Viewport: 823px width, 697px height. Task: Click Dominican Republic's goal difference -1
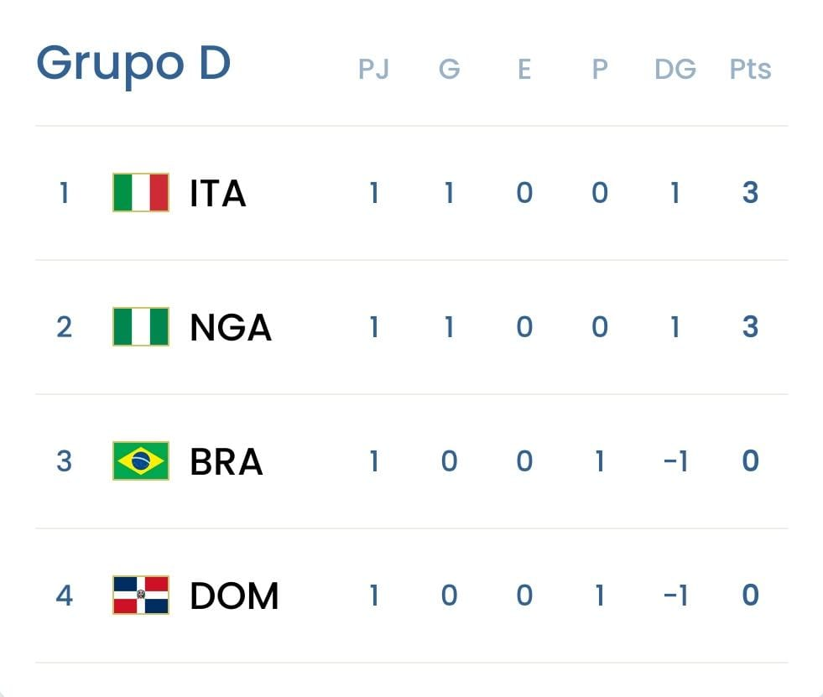tap(675, 596)
